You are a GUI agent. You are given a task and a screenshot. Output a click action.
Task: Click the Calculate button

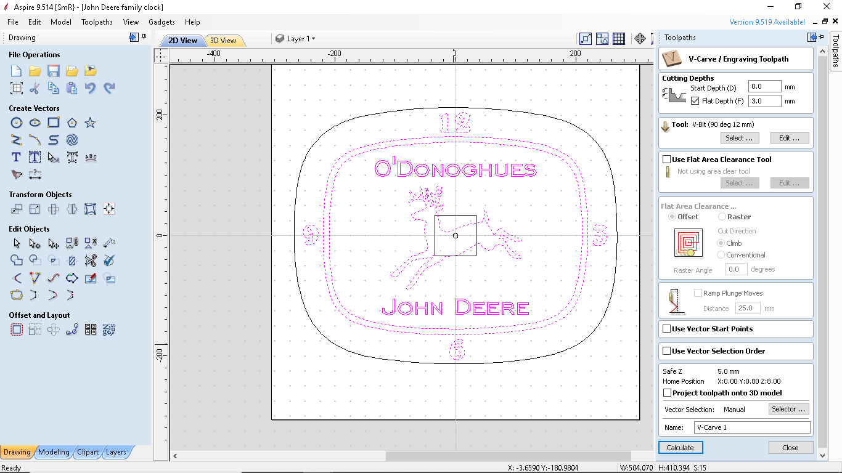coord(681,448)
